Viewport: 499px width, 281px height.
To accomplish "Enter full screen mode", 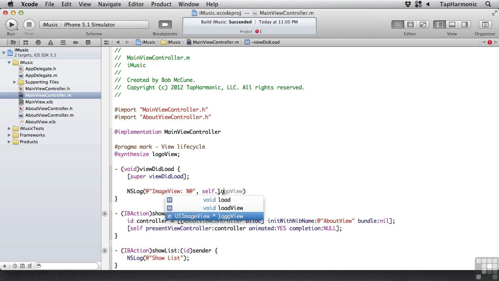I will (494, 13).
